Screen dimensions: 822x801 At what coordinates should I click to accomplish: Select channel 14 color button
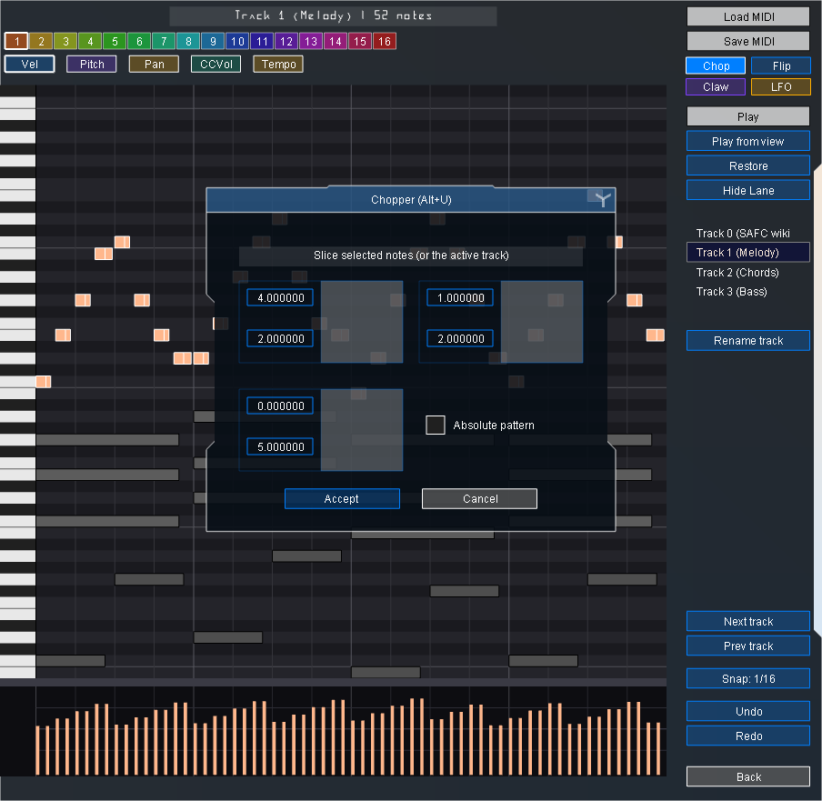tap(336, 41)
